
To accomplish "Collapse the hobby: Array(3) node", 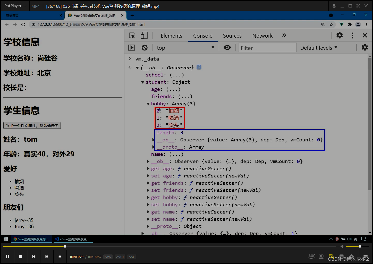I will [148, 104].
